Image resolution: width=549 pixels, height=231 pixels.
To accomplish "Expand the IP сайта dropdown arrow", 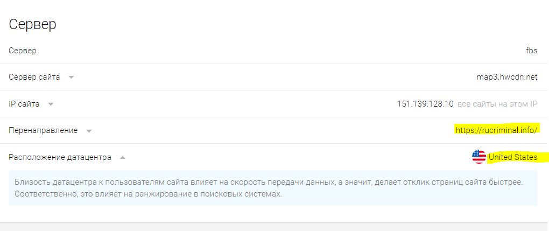I will pyautogui.click(x=51, y=104).
